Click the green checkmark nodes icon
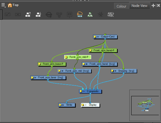Viewport: 161px width, 123px height. (x=90, y=14)
